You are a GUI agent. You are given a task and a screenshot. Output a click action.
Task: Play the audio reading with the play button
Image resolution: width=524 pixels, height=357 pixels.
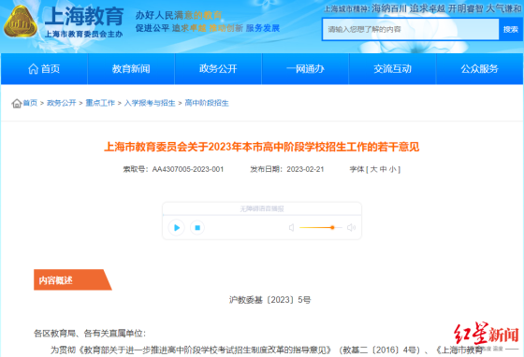(x=177, y=227)
